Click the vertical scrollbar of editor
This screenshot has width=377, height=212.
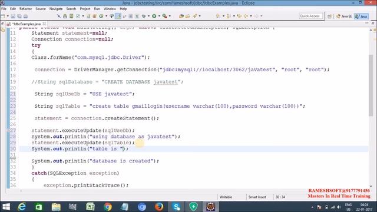pyautogui.click(x=371, y=85)
